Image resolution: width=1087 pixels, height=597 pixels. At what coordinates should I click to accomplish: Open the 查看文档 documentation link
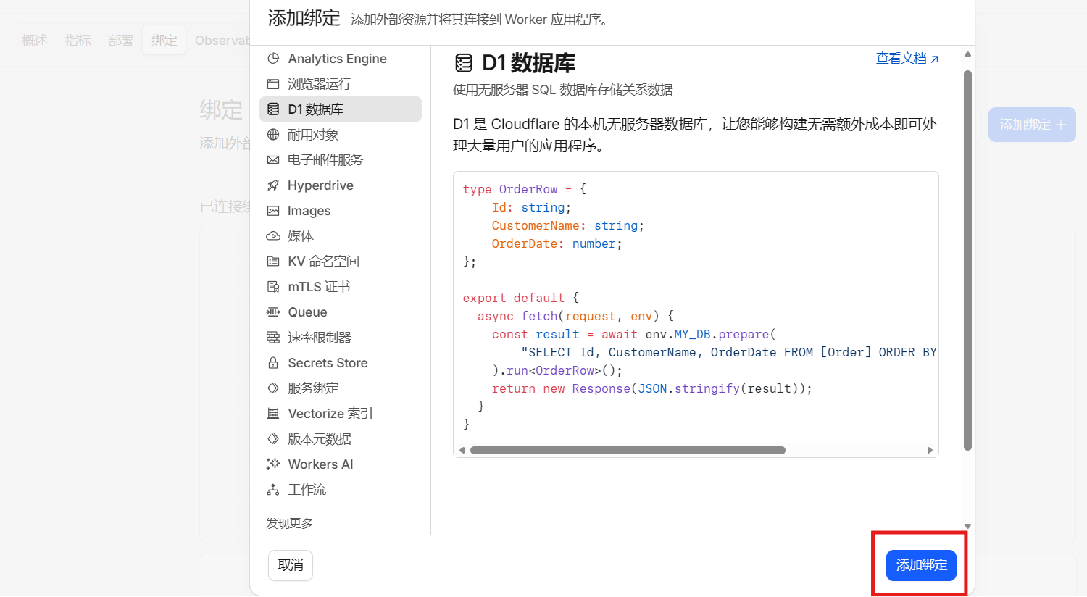tap(907, 59)
